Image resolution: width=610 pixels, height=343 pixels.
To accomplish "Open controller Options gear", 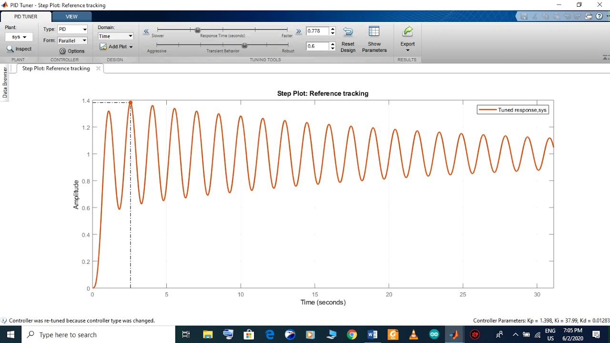I will (x=72, y=51).
